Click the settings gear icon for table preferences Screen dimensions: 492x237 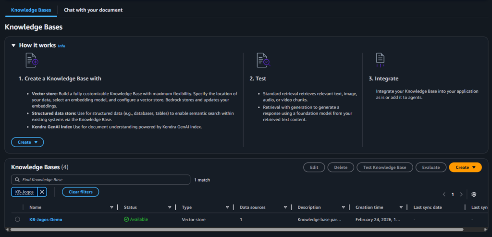(474, 194)
